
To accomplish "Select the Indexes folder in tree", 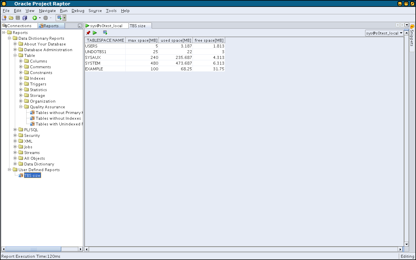I will click(37, 78).
